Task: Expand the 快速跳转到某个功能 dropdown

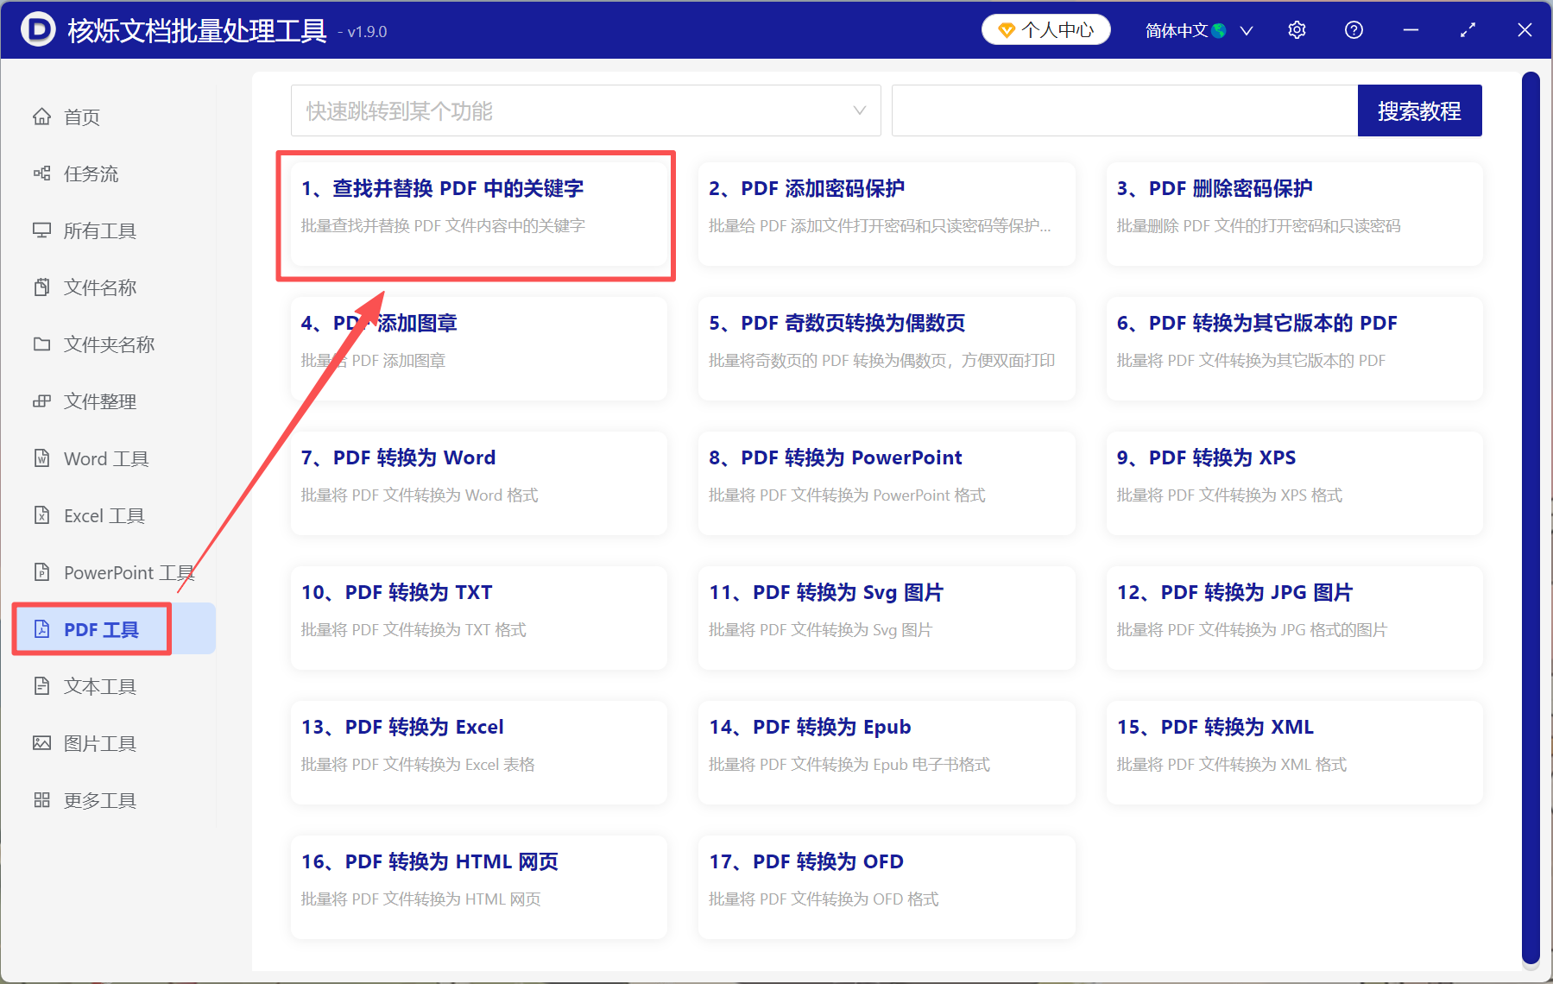Action: pyautogui.click(x=586, y=110)
